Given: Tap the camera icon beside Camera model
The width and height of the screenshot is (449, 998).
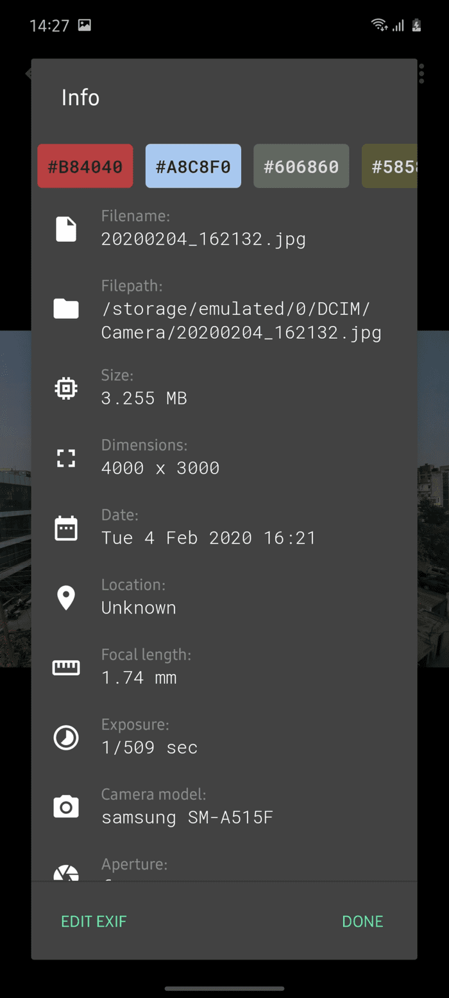Looking at the screenshot, I should [66, 807].
